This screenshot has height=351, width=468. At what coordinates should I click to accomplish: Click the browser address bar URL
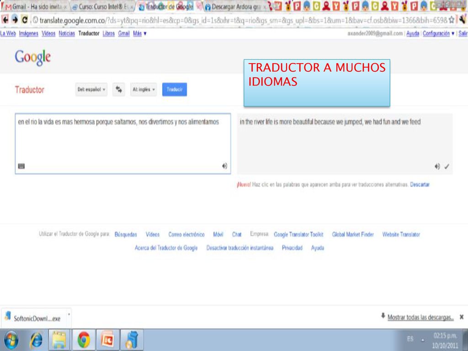[x=243, y=20]
